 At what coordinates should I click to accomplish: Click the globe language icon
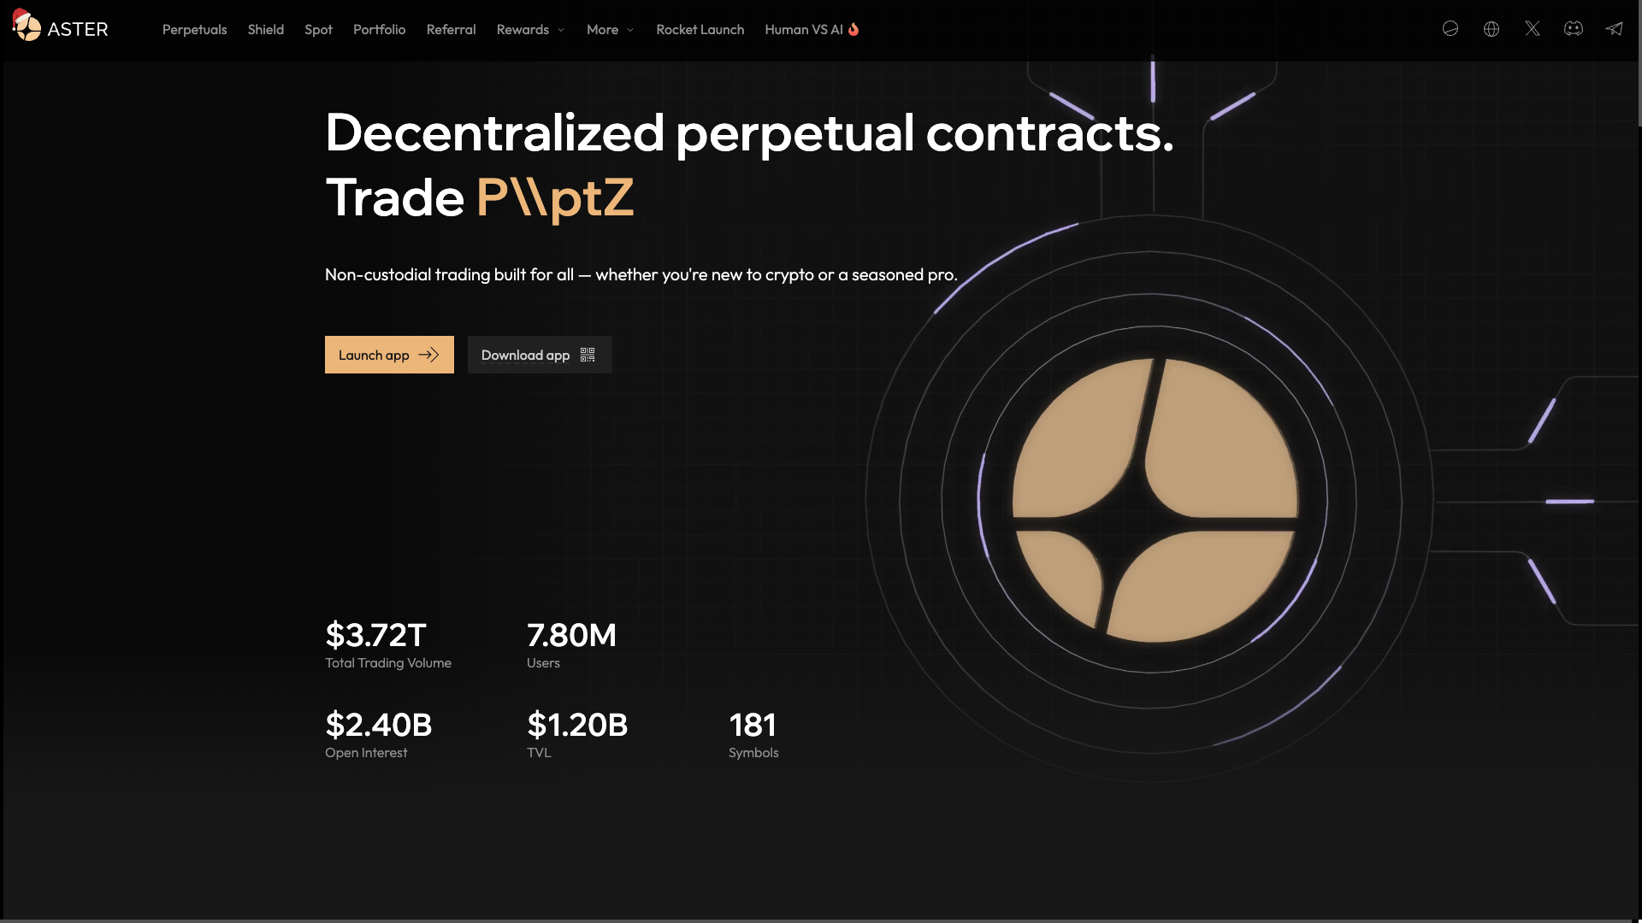1491,29
